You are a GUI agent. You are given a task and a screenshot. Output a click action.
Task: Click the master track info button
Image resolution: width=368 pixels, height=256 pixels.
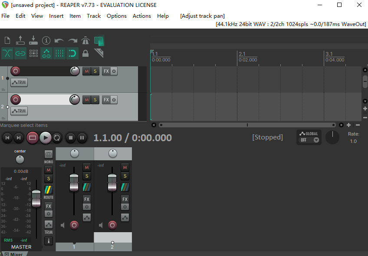coord(49,241)
